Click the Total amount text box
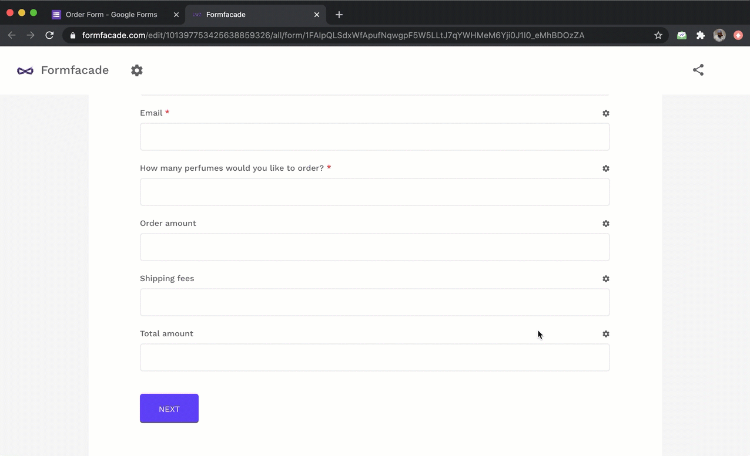The height and width of the screenshot is (456, 750). coord(374,357)
